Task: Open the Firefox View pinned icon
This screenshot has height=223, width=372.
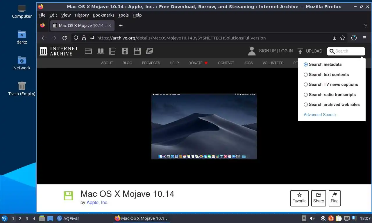Action: tap(42, 26)
